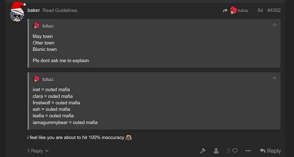Open tutuu avatar in second quote
Viewport: 294px width, 157px height.
click(36, 79)
